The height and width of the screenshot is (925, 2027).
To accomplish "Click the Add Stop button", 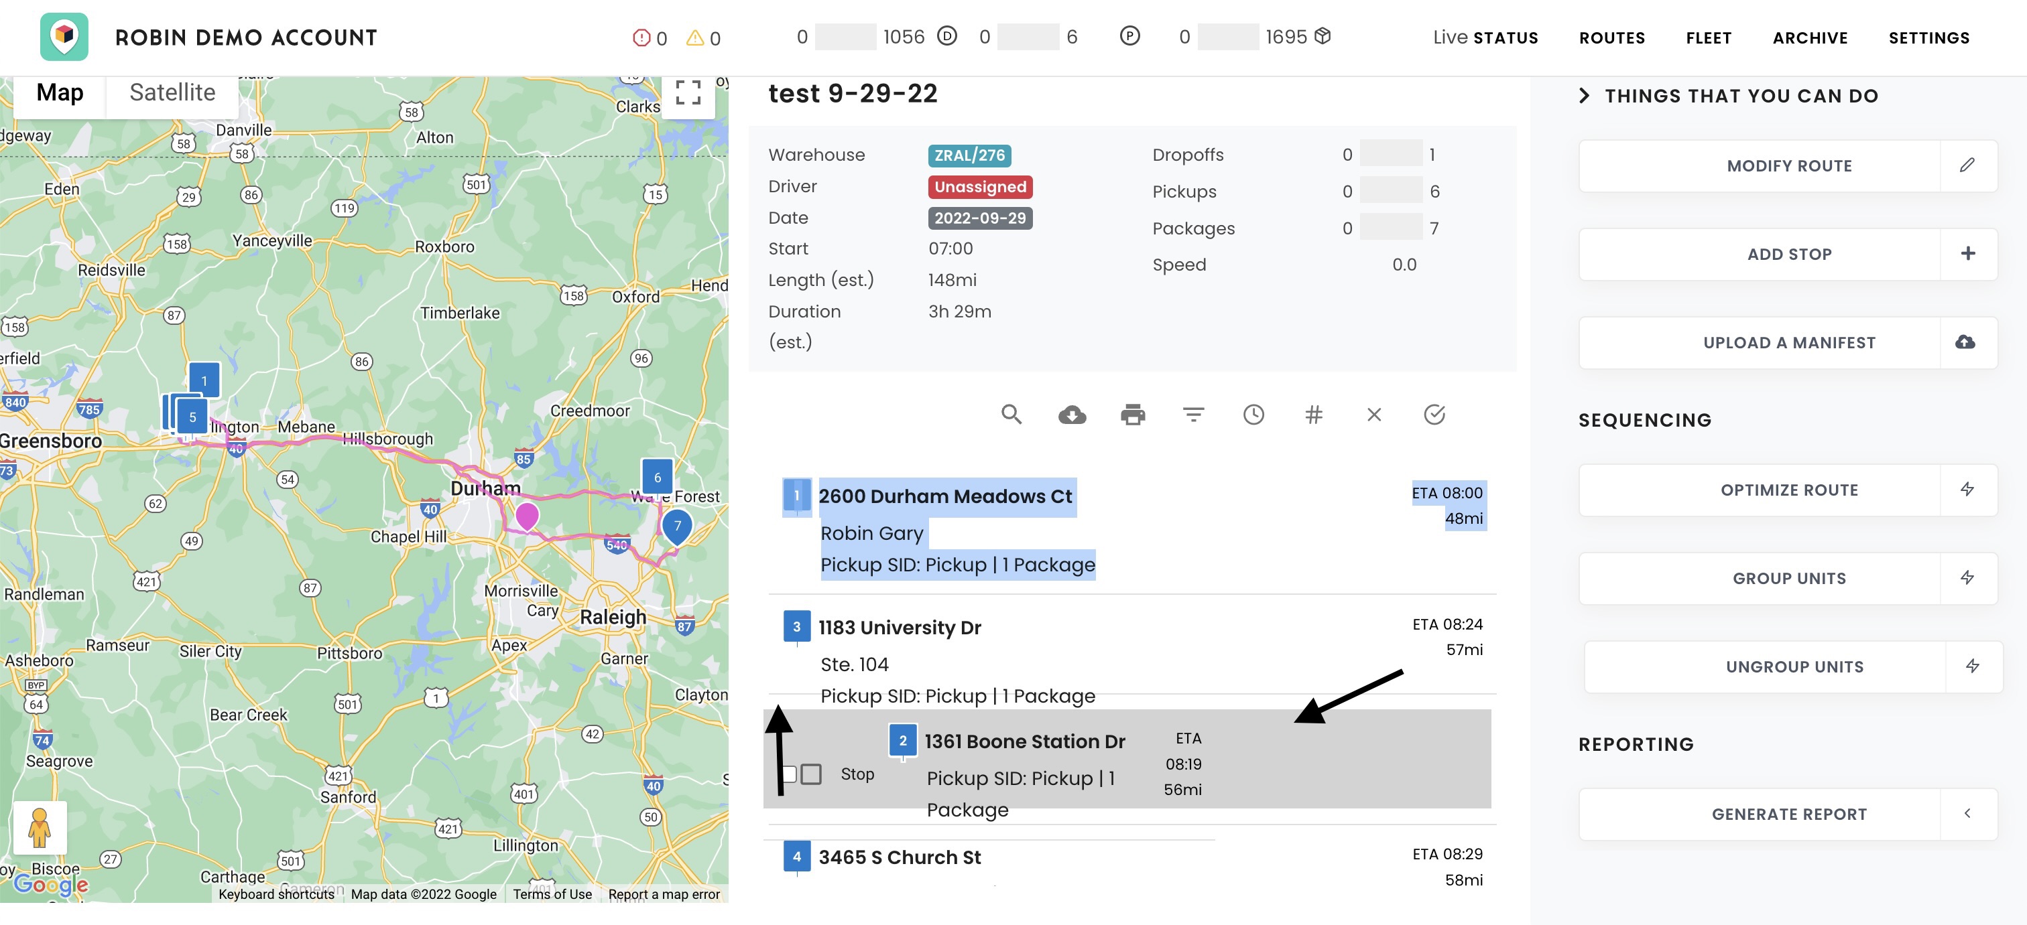I will coord(1788,254).
